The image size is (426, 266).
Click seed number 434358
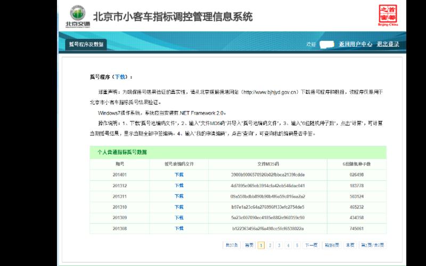point(356,218)
